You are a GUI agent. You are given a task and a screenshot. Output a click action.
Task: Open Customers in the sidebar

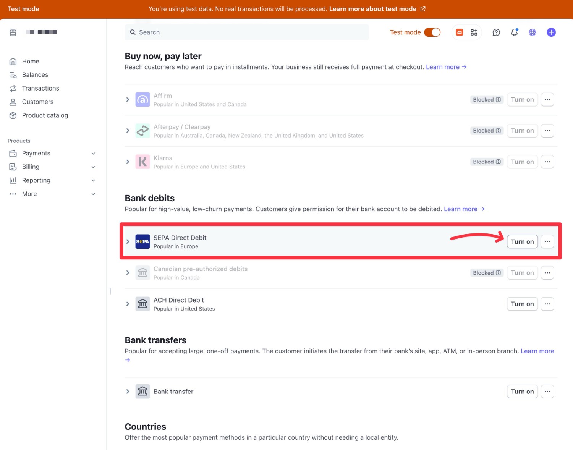point(38,102)
